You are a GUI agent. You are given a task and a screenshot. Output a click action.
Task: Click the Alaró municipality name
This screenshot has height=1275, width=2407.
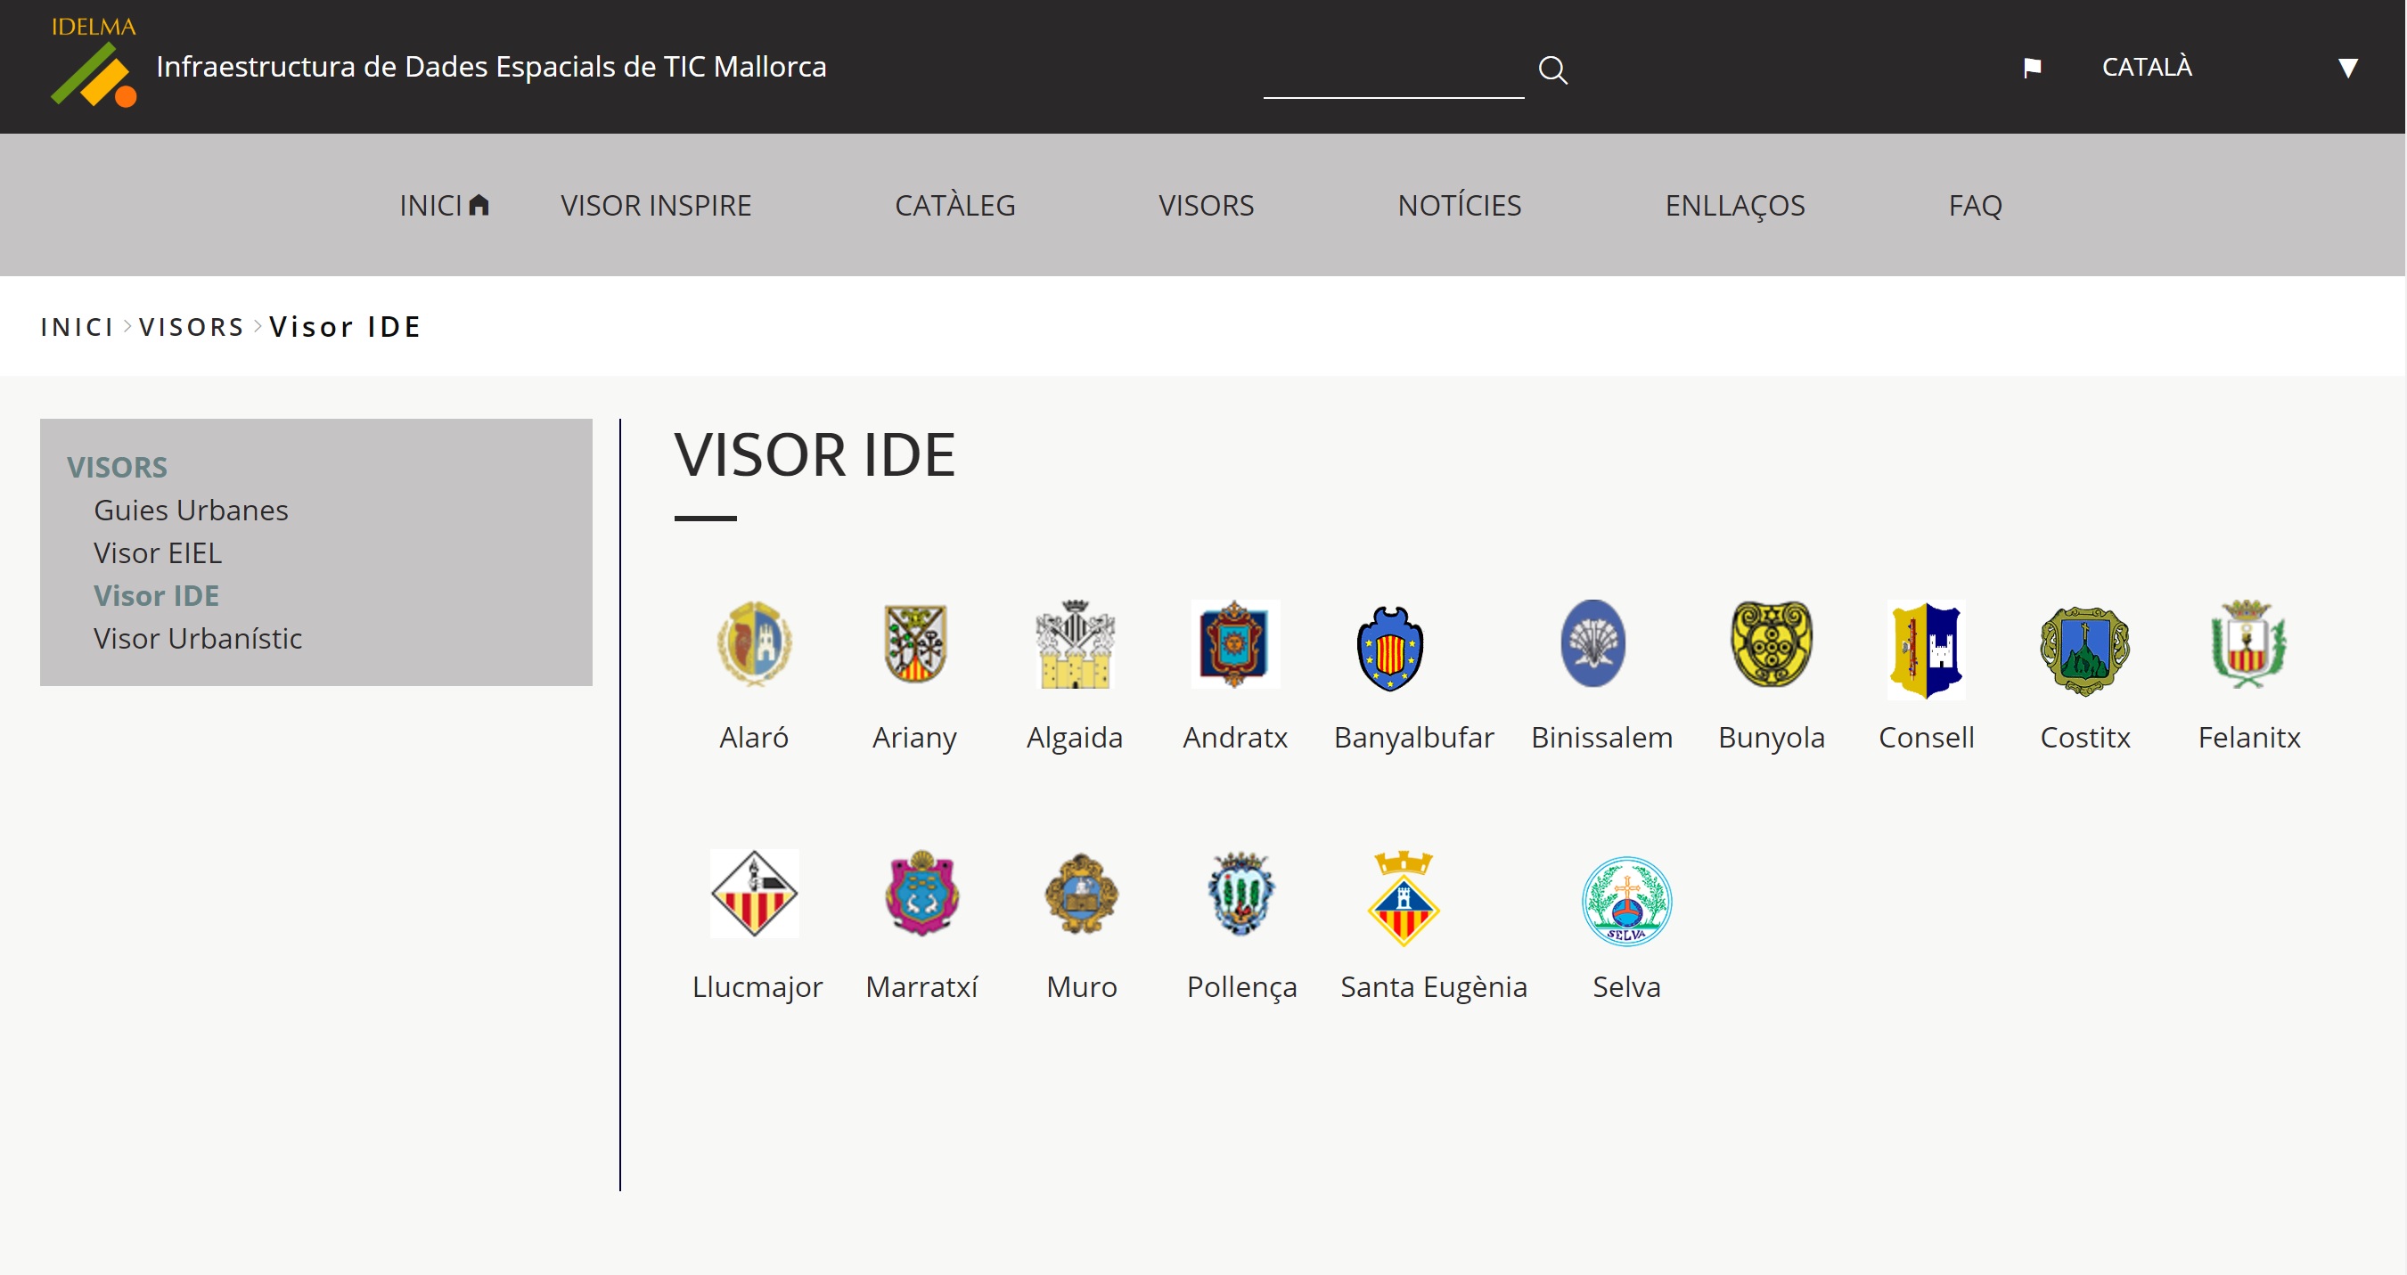pos(754,738)
